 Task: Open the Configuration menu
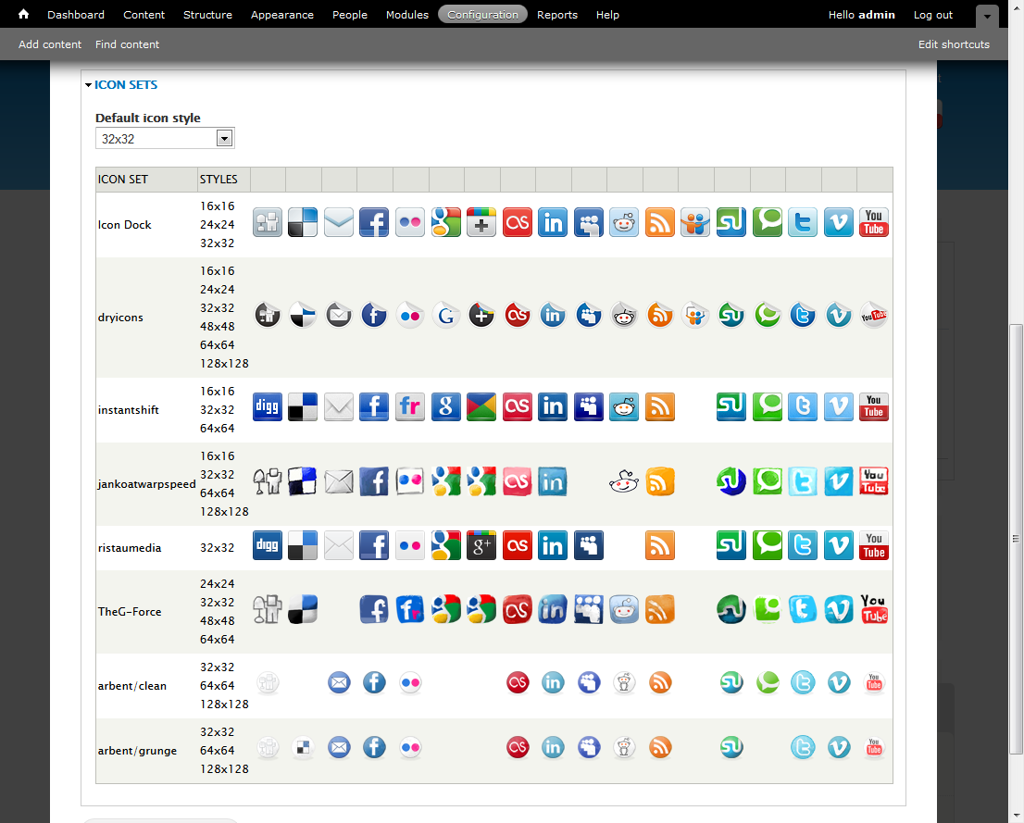[482, 15]
